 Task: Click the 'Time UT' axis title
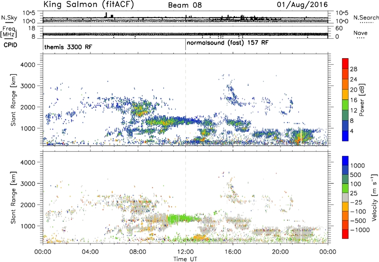185,259
